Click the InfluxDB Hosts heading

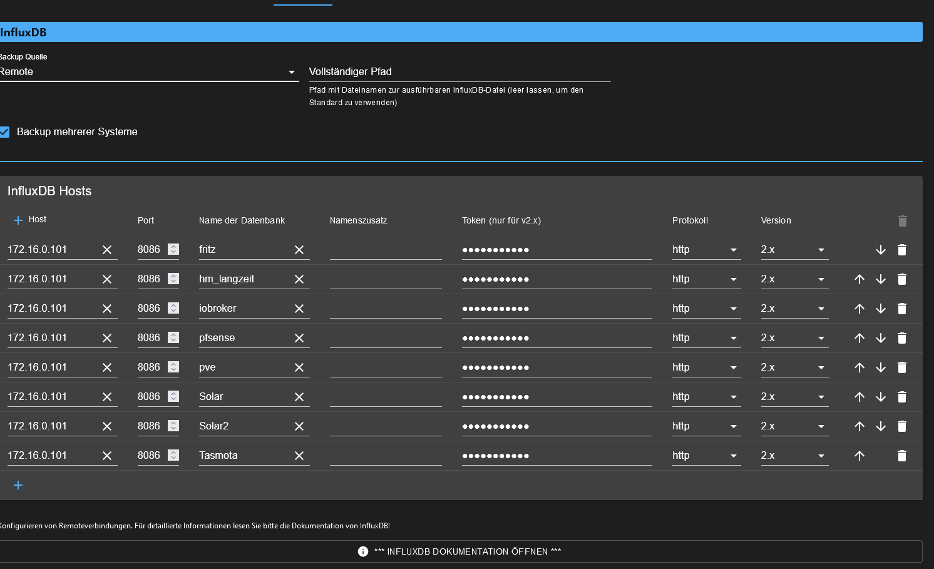(x=49, y=191)
